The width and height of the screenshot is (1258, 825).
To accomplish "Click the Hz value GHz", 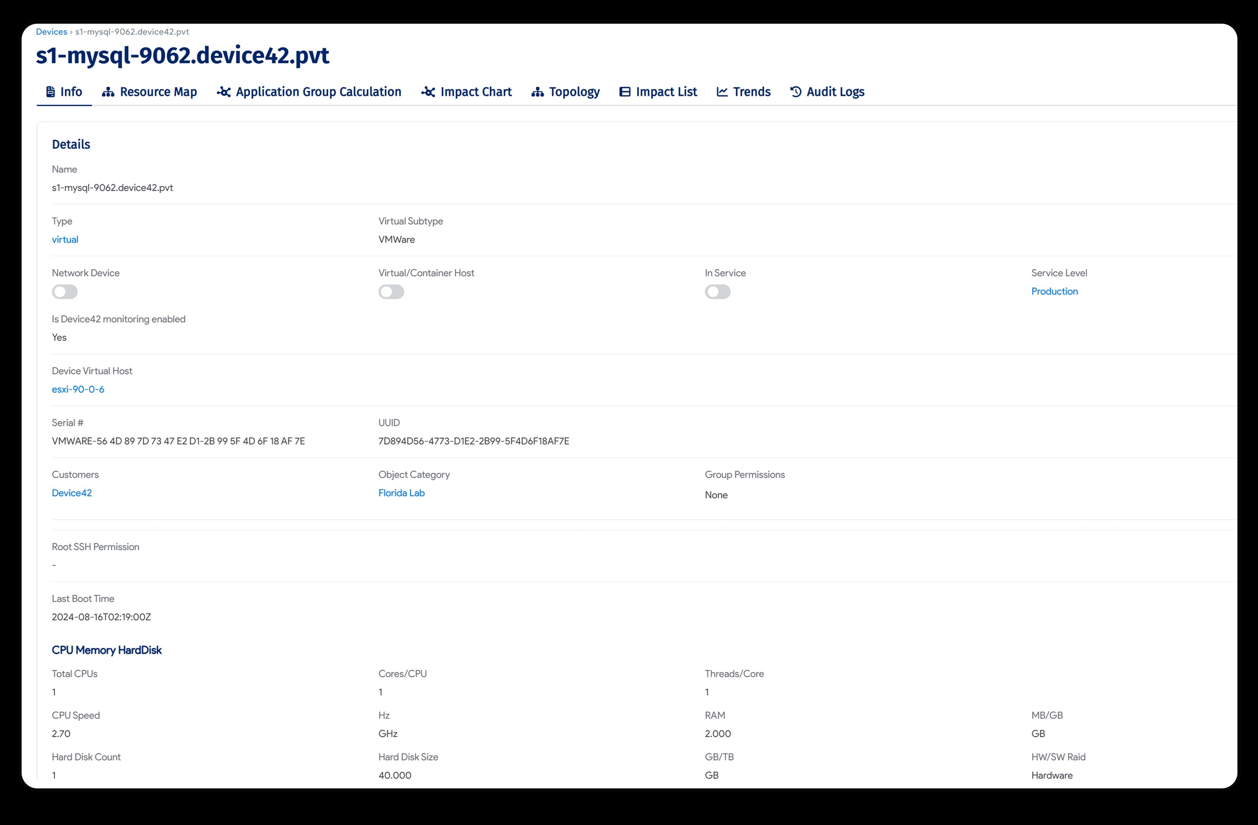I will pos(388,734).
